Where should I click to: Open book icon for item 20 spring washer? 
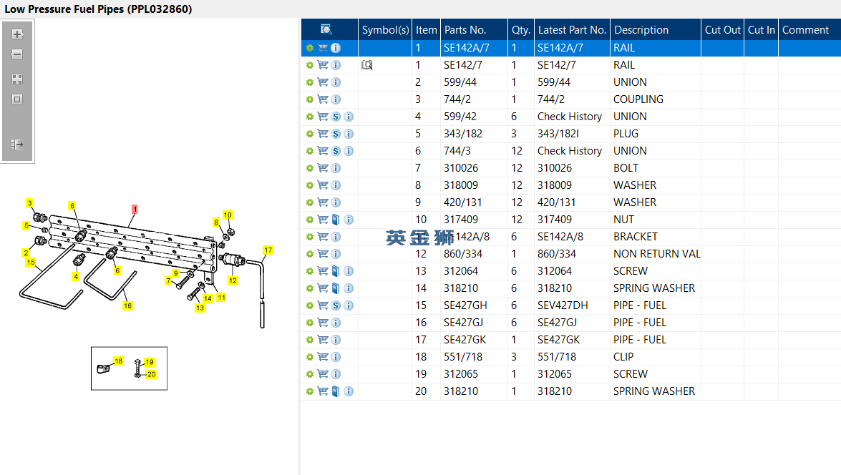coord(336,391)
